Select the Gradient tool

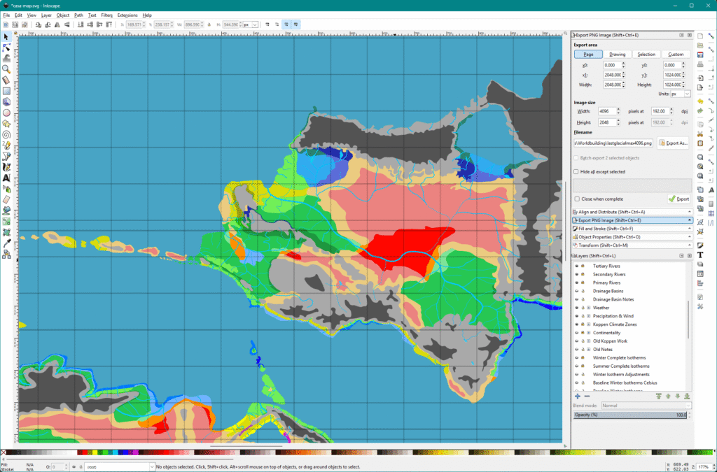click(6, 222)
